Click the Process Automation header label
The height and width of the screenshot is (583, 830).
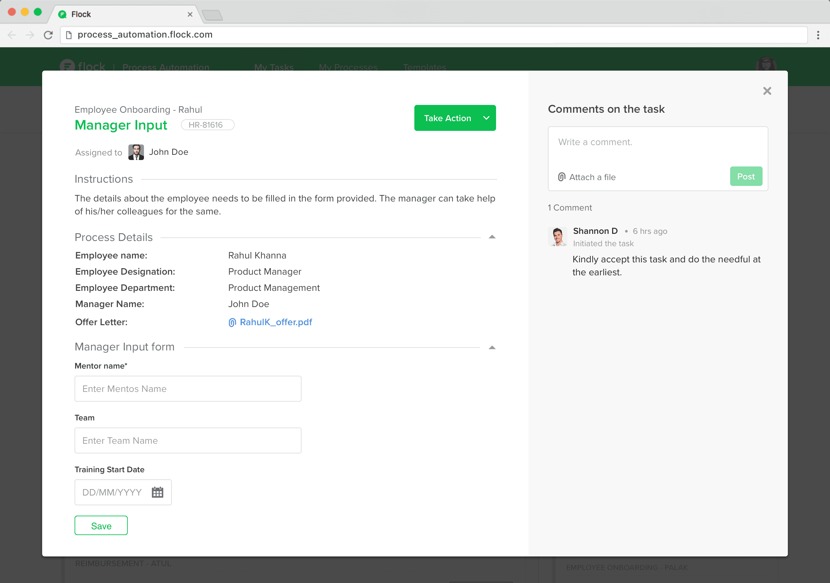(x=166, y=67)
